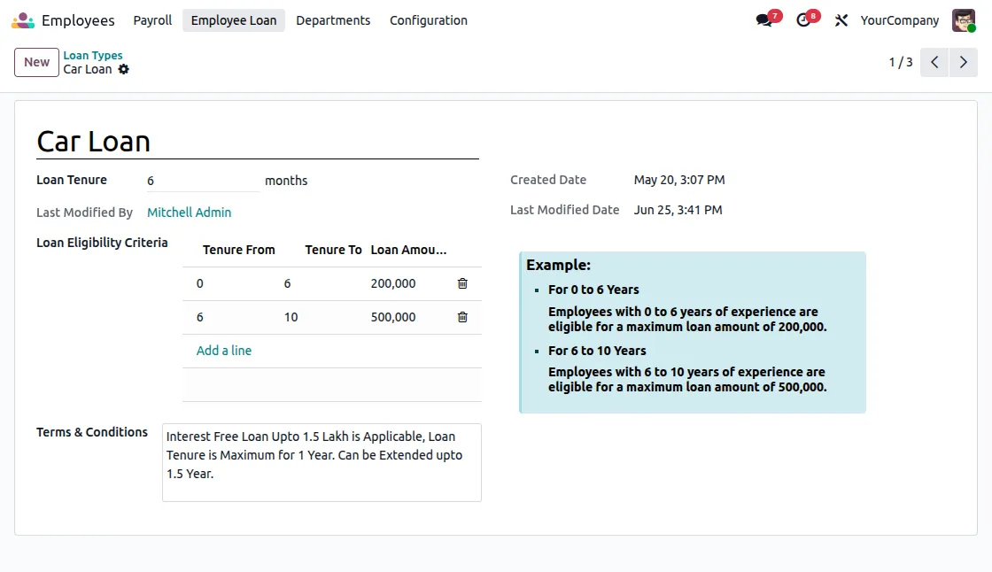Create a New loan type

(x=36, y=62)
